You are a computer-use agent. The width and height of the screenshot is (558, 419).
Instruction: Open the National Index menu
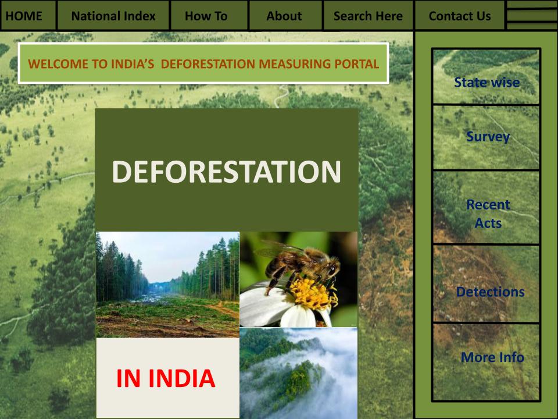113,16
